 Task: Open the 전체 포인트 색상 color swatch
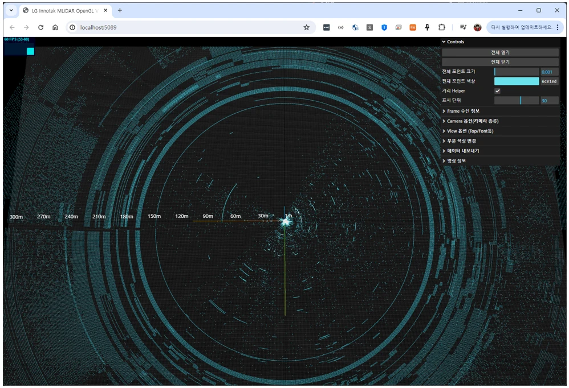[517, 81]
